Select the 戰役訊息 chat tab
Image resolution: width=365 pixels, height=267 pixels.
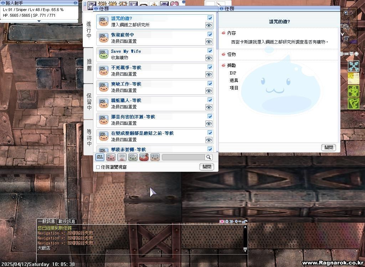pyautogui.click(x=67, y=221)
